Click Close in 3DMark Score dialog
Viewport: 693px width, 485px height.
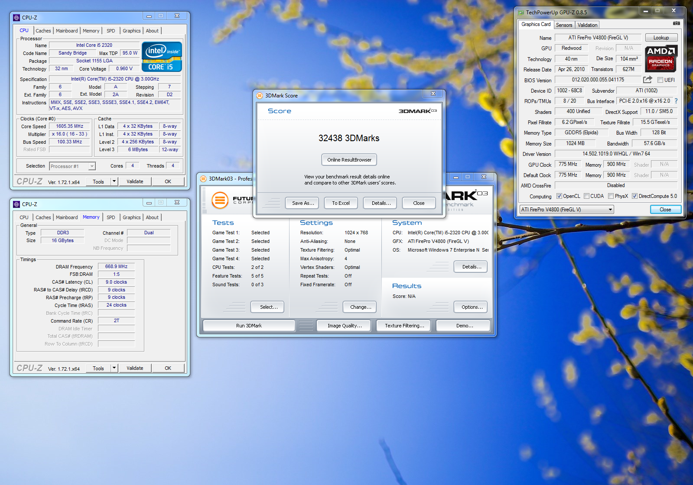419,203
